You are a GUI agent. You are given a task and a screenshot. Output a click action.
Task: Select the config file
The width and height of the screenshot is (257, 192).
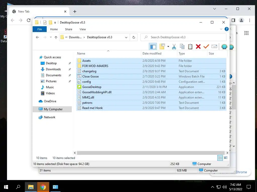151,82
